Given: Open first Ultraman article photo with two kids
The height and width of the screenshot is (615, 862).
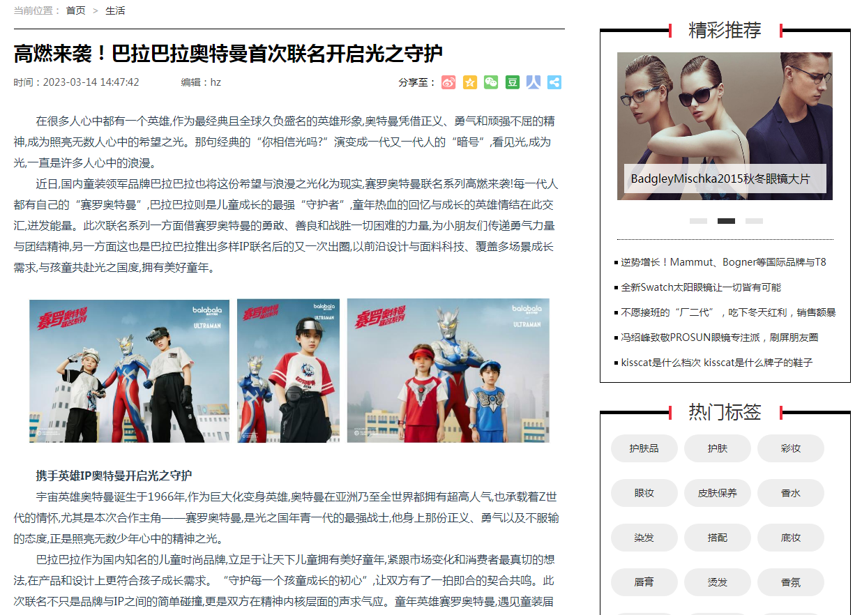Looking at the screenshot, I should (130, 371).
